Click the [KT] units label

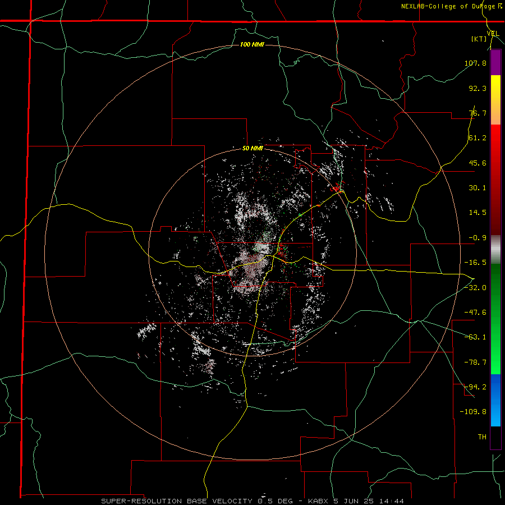[x=479, y=39]
